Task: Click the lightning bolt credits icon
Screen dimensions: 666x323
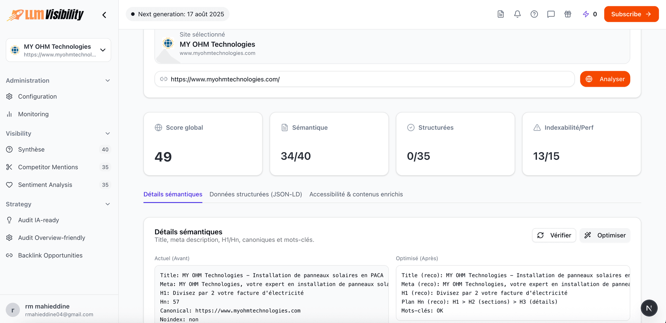Action: point(586,14)
